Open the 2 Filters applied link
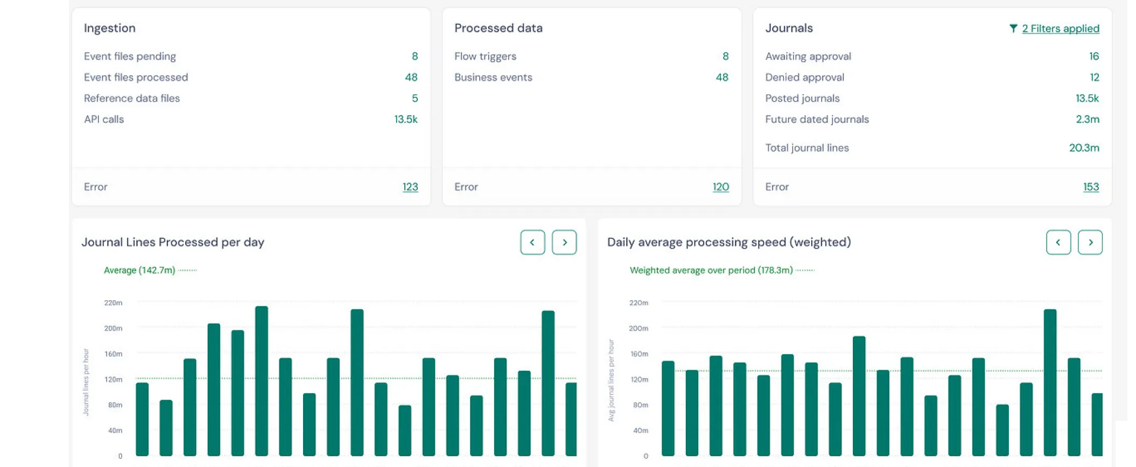The height and width of the screenshot is (467, 1136). tap(1060, 29)
